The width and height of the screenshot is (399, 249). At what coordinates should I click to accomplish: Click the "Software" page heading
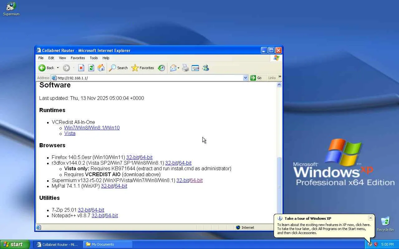click(55, 85)
